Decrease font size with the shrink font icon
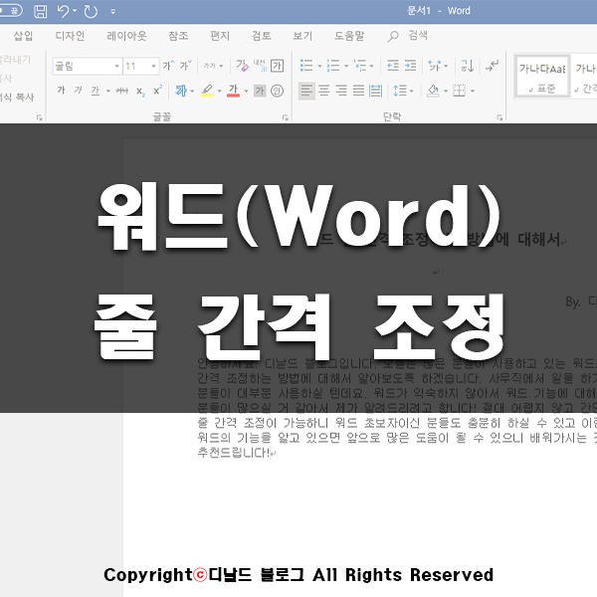This screenshot has height=597, width=597. (186, 66)
